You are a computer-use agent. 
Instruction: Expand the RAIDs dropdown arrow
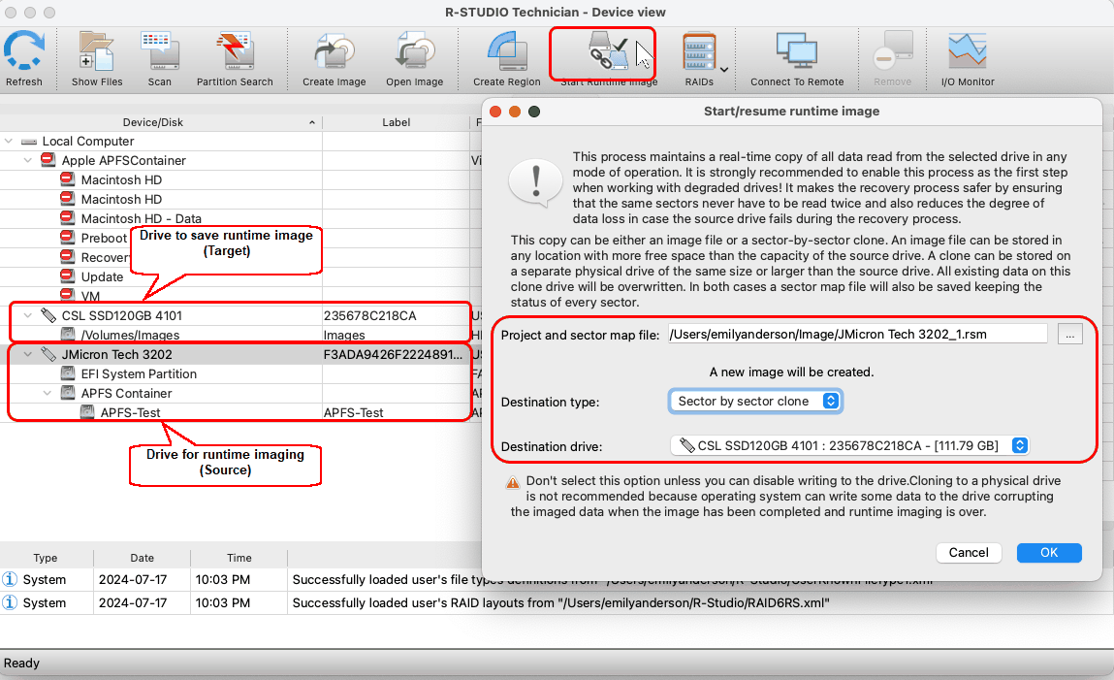coord(724,70)
